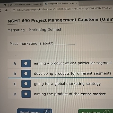Viewport: 113px width, 113px height.
Task: Click the tab actions icon at left
Action: point(5,5)
